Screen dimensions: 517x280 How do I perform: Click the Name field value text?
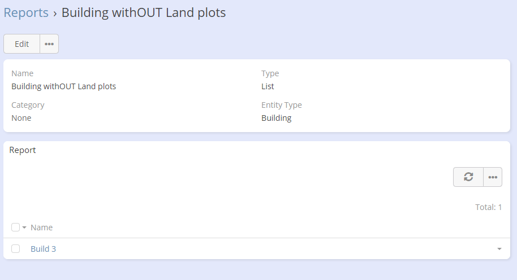point(63,86)
